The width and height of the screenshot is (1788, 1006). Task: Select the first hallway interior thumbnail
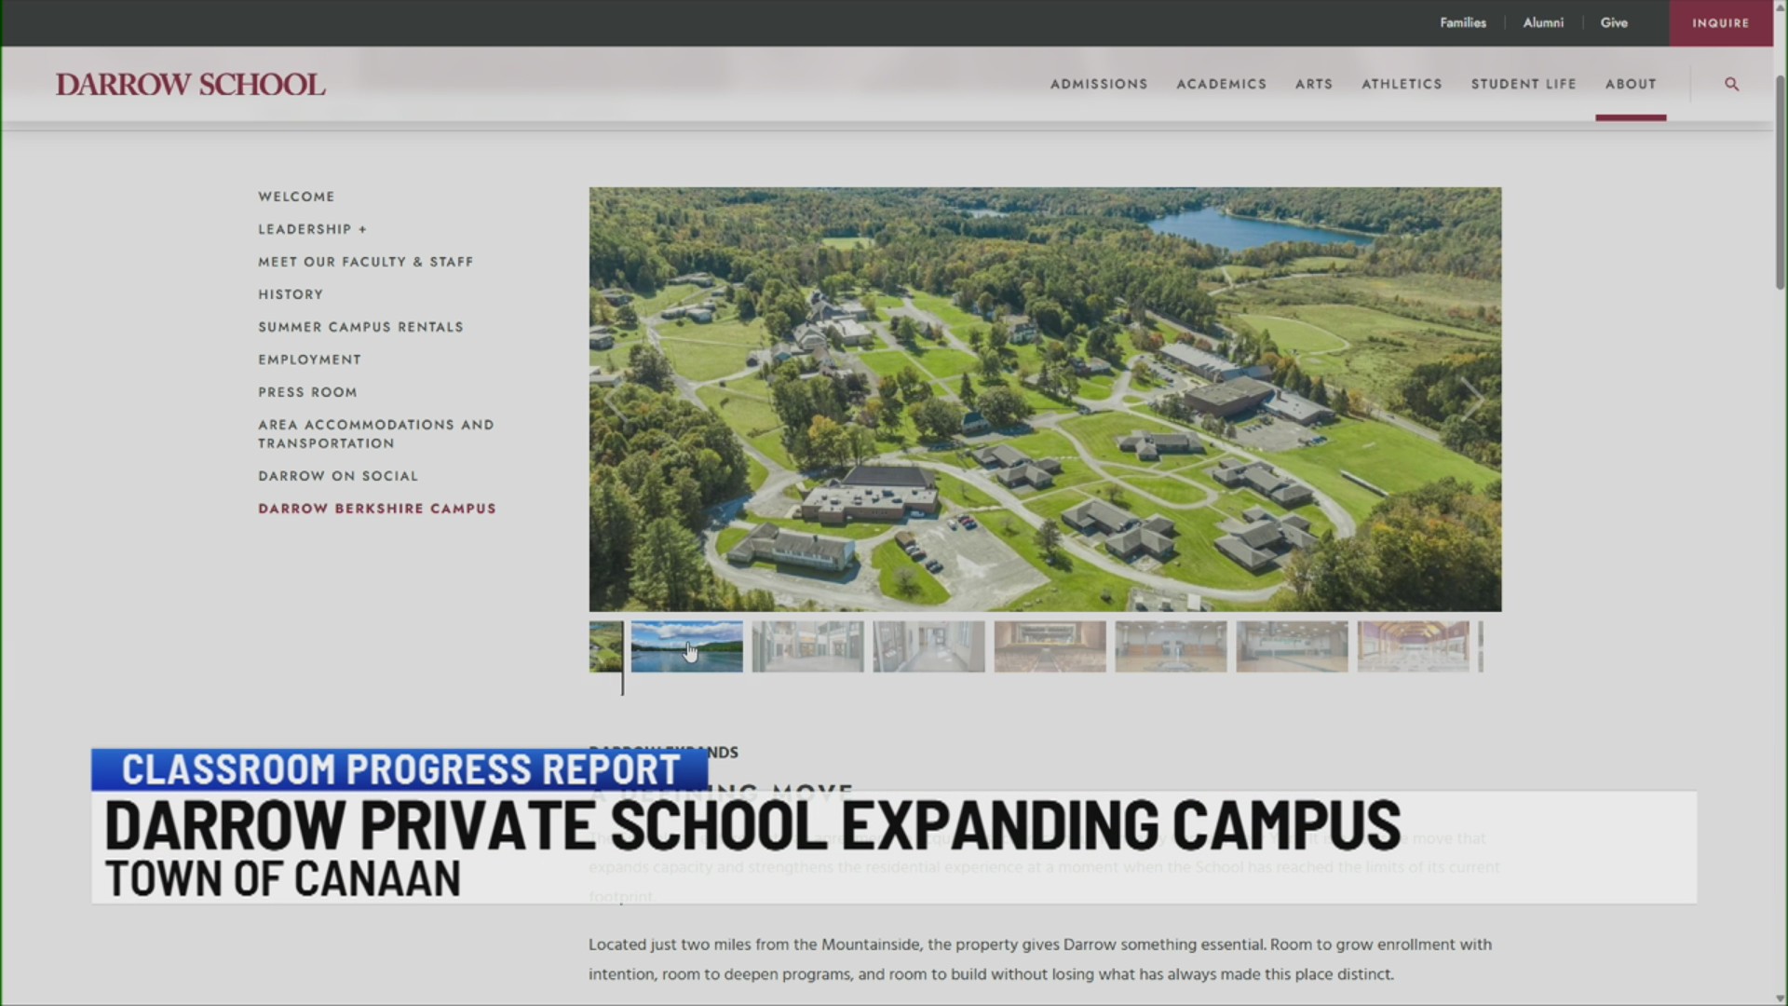coord(808,646)
